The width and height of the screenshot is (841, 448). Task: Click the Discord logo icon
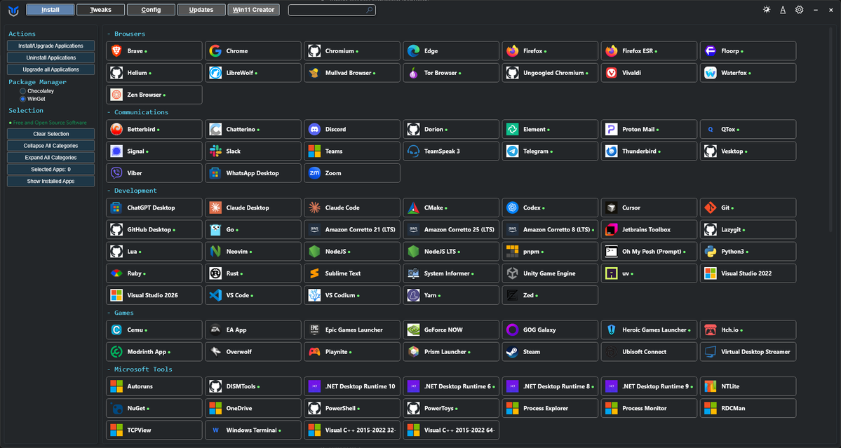click(314, 129)
